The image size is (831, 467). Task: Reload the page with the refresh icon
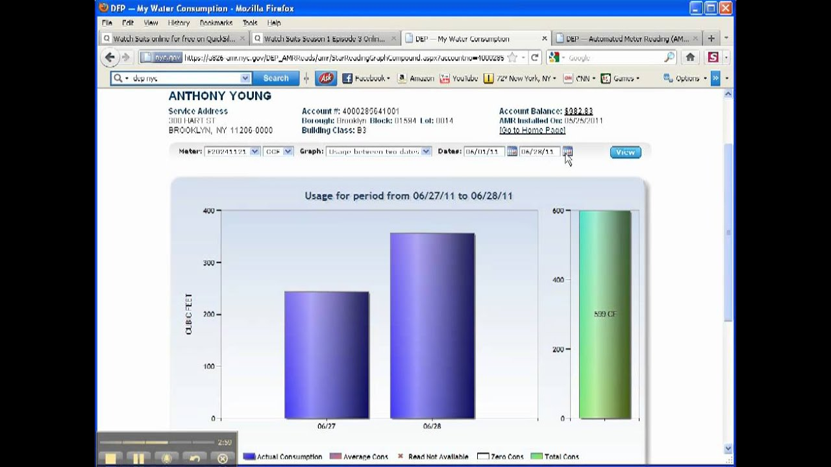tap(534, 58)
